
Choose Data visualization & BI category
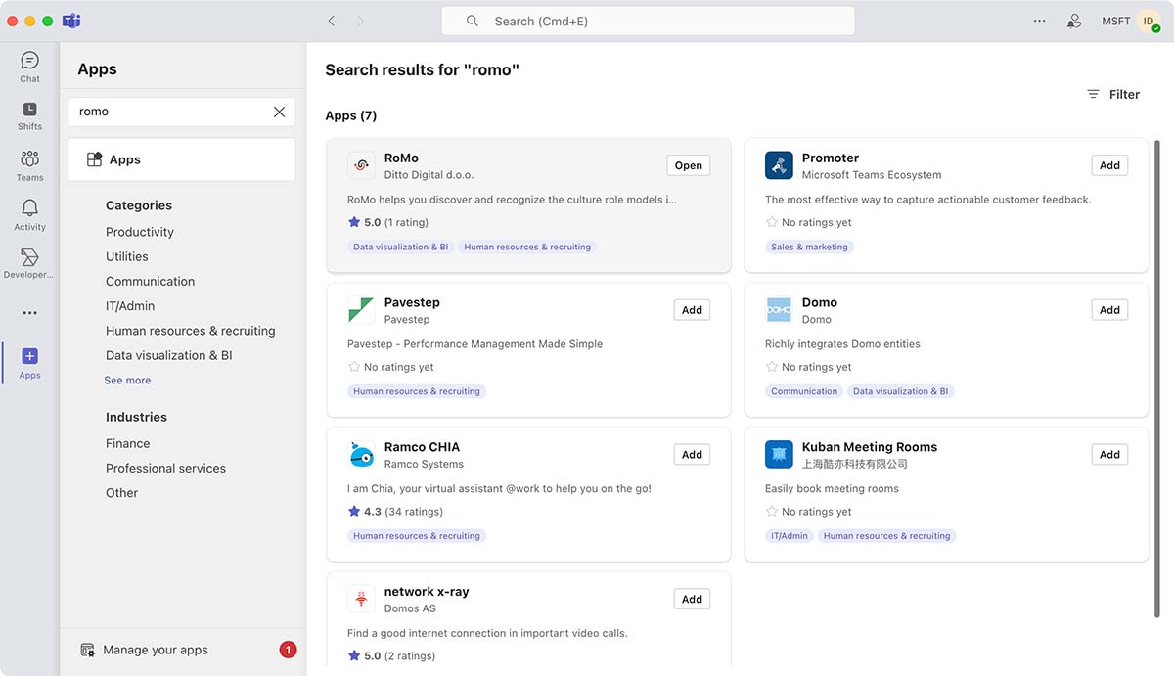[169, 355]
